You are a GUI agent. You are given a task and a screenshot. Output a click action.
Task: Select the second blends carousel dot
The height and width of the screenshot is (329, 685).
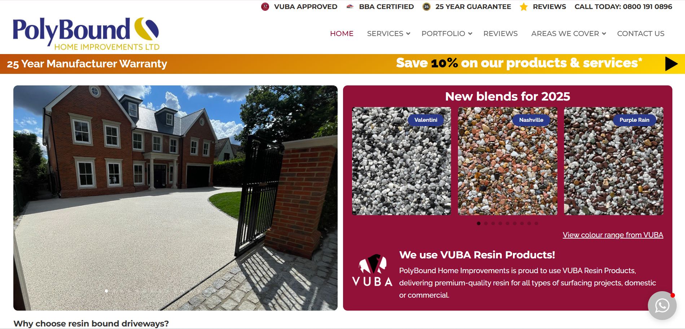tap(486, 223)
